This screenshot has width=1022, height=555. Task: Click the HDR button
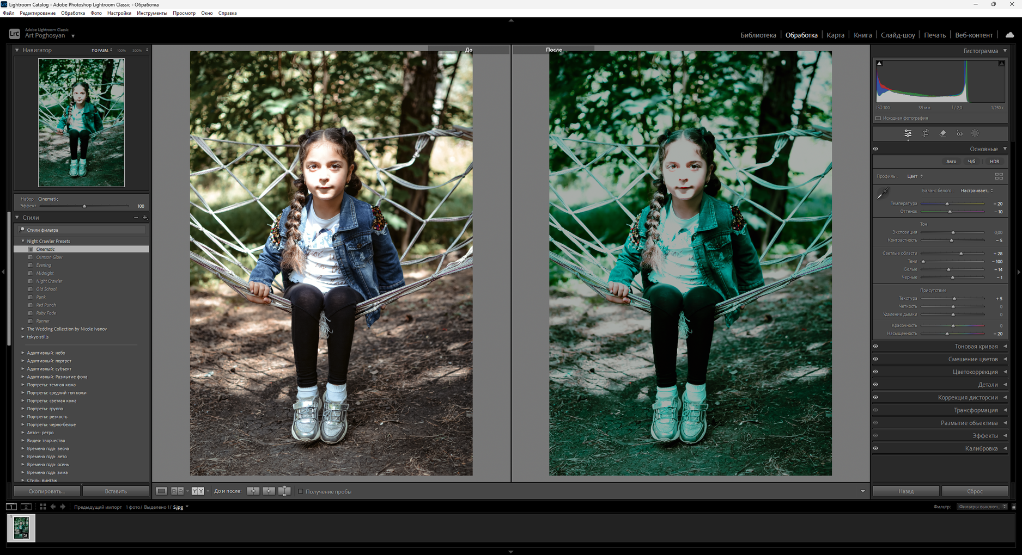pyautogui.click(x=994, y=162)
